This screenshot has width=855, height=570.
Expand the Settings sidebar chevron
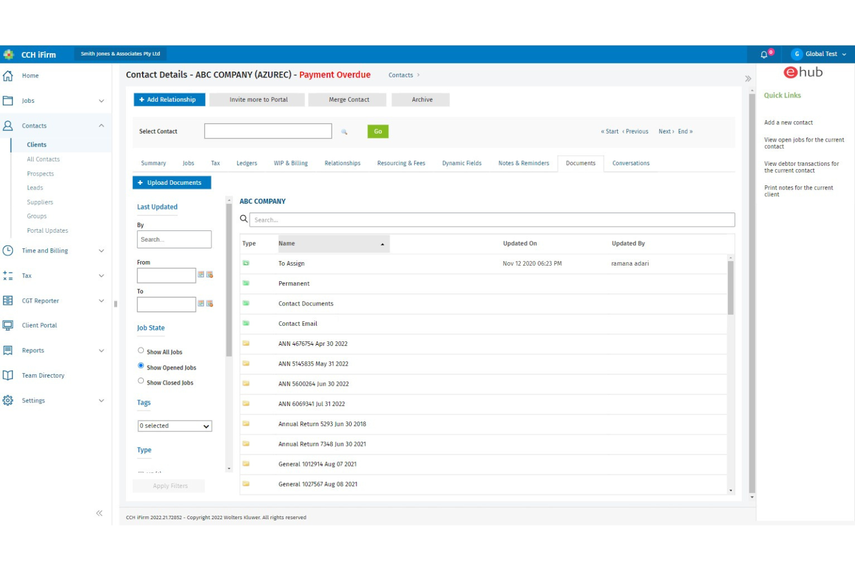(102, 400)
